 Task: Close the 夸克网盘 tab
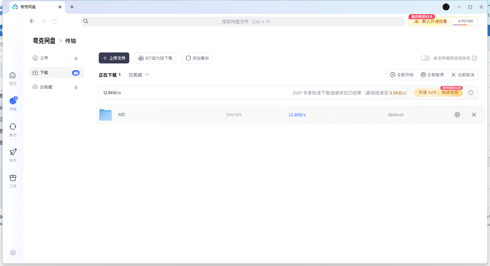click(60, 7)
